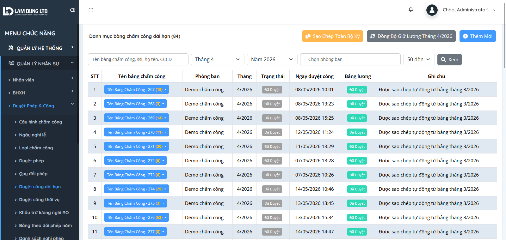506x240 pixels.
Task: Click green Đã Duyệt payroll badge row 2
Action: [x=357, y=104]
